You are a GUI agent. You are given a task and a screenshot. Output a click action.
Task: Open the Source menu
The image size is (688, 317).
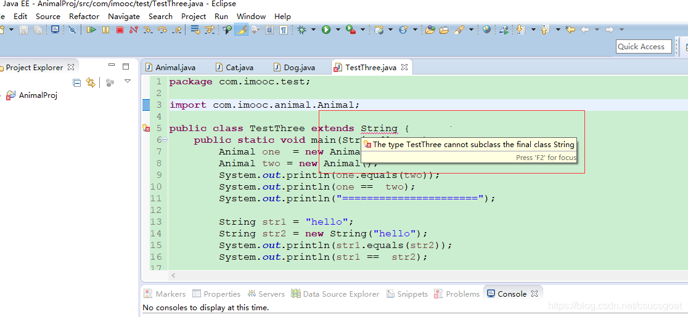coord(48,16)
